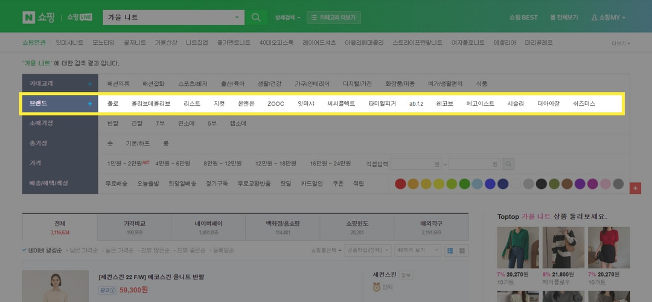
Task: Expand the 카테고리 filter plus icon
Action: tap(90, 83)
